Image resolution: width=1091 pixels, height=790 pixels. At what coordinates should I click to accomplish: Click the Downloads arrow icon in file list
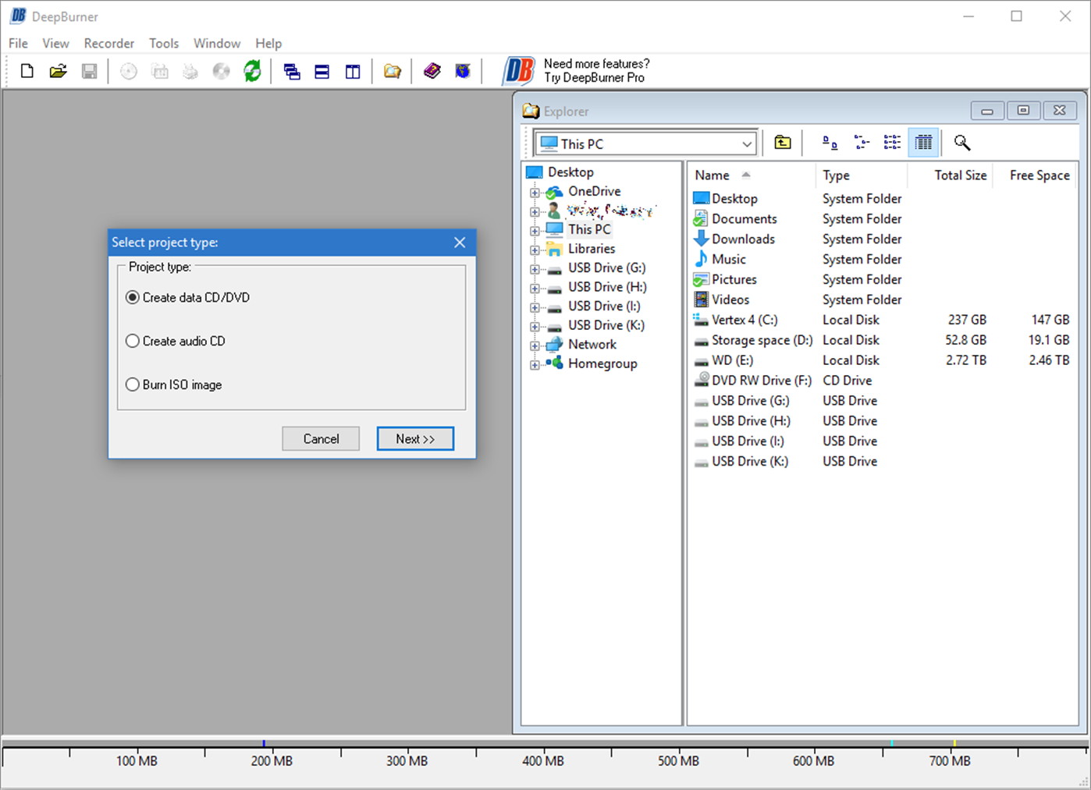tap(701, 239)
